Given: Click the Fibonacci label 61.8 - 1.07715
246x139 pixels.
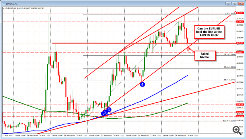Looking at the screenshot, I should pos(230,80).
